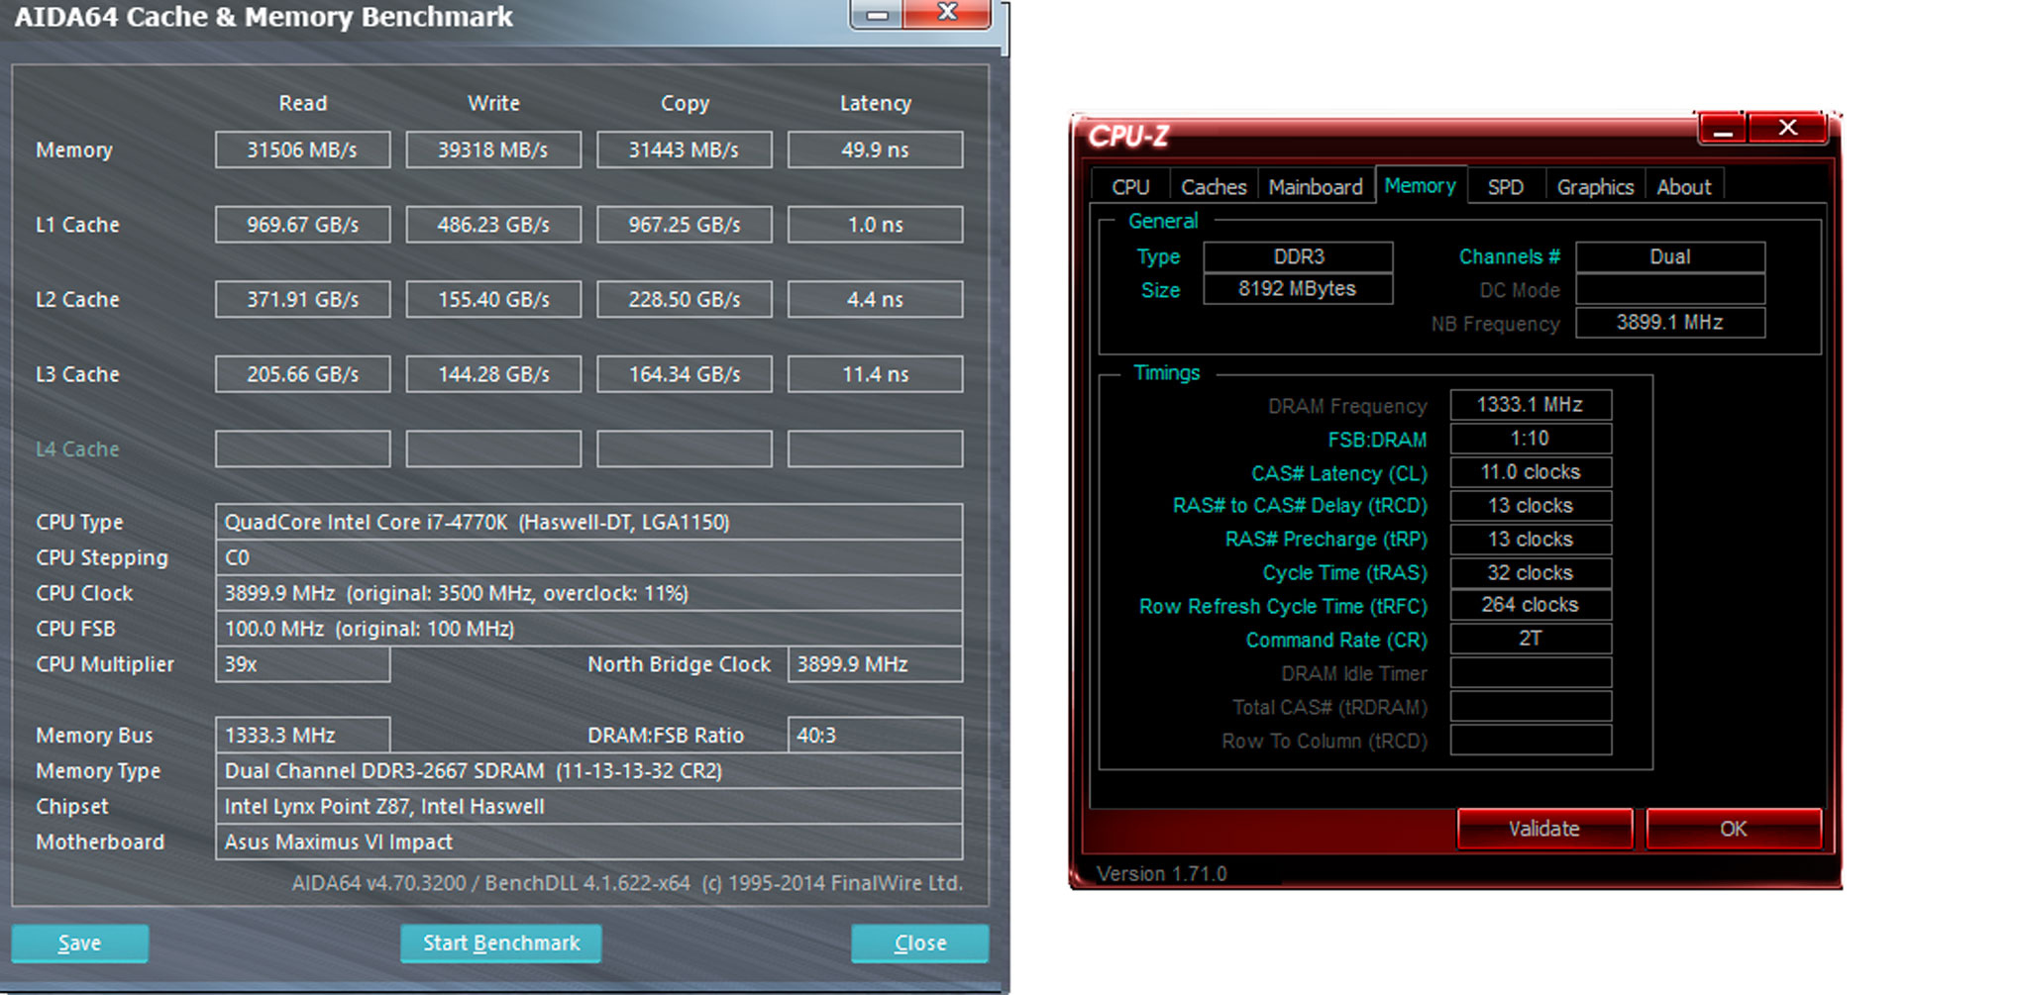Click L1 Cache copy 967.25 GB/s

click(684, 225)
